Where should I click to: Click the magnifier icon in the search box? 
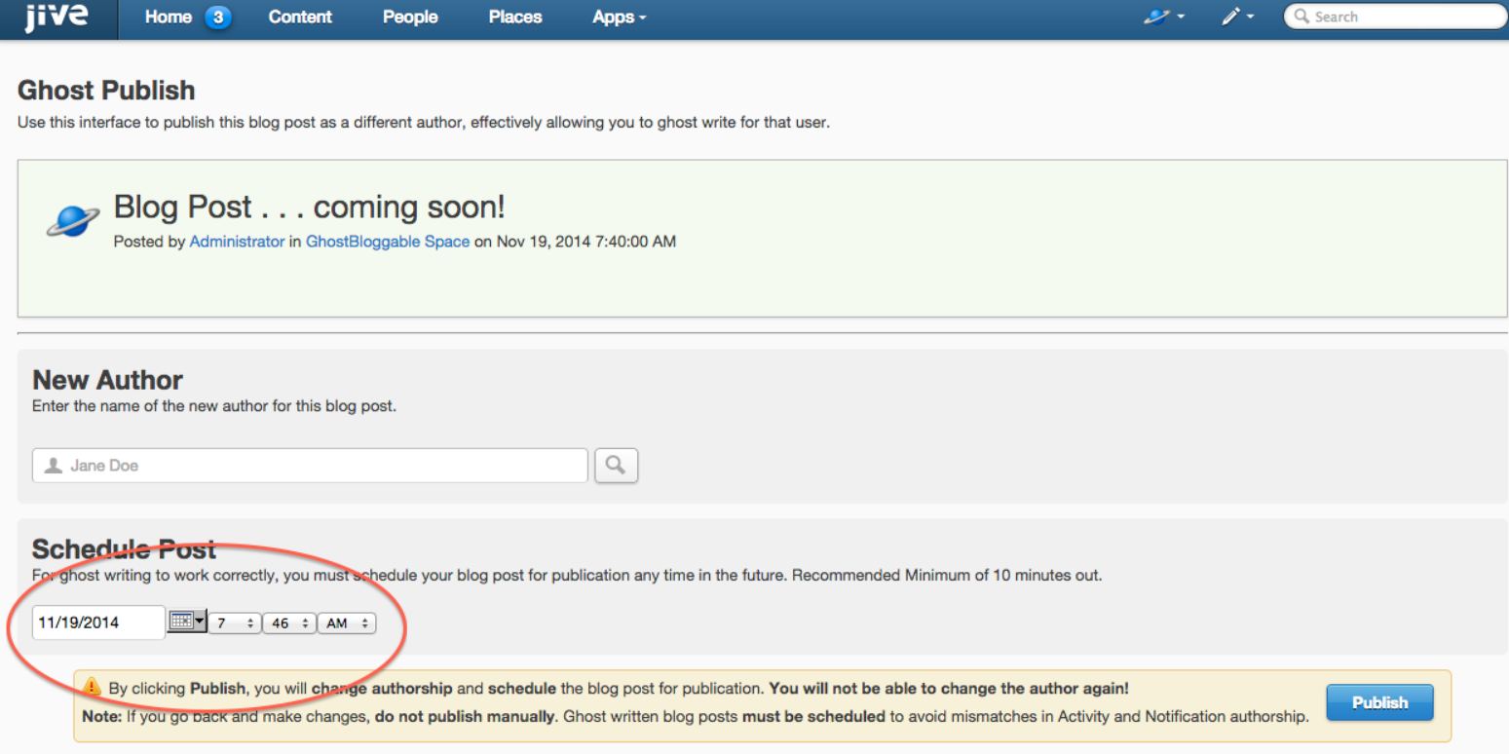(x=1302, y=17)
